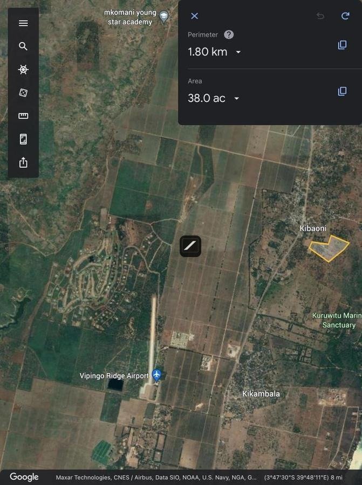362x485 pixels.
Task: Open the search tool
Action: 23,46
